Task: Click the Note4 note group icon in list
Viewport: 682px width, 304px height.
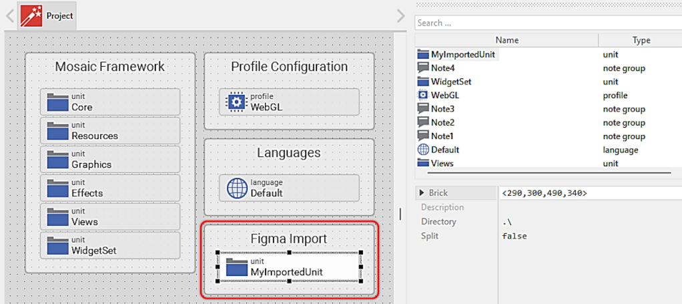Action: tap(422, 67)
